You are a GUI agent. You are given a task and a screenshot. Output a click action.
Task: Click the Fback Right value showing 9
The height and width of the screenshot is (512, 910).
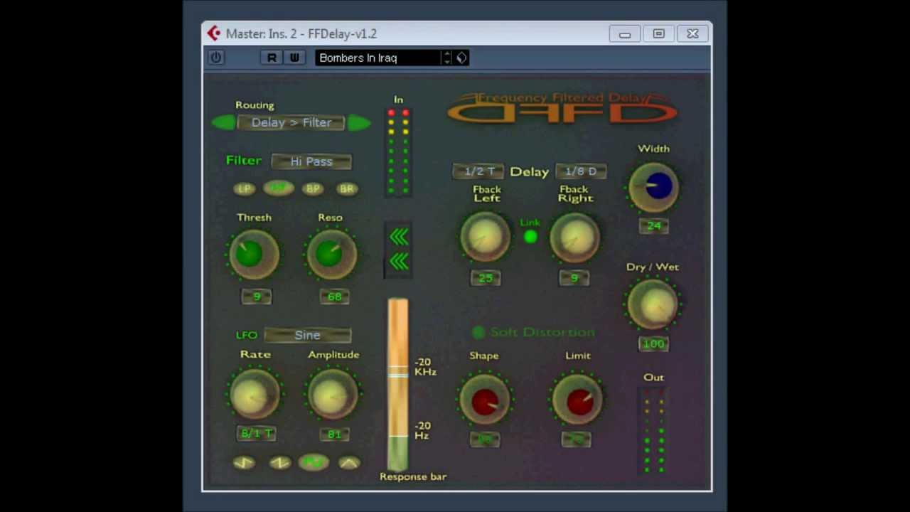click(x=574, y=278)
